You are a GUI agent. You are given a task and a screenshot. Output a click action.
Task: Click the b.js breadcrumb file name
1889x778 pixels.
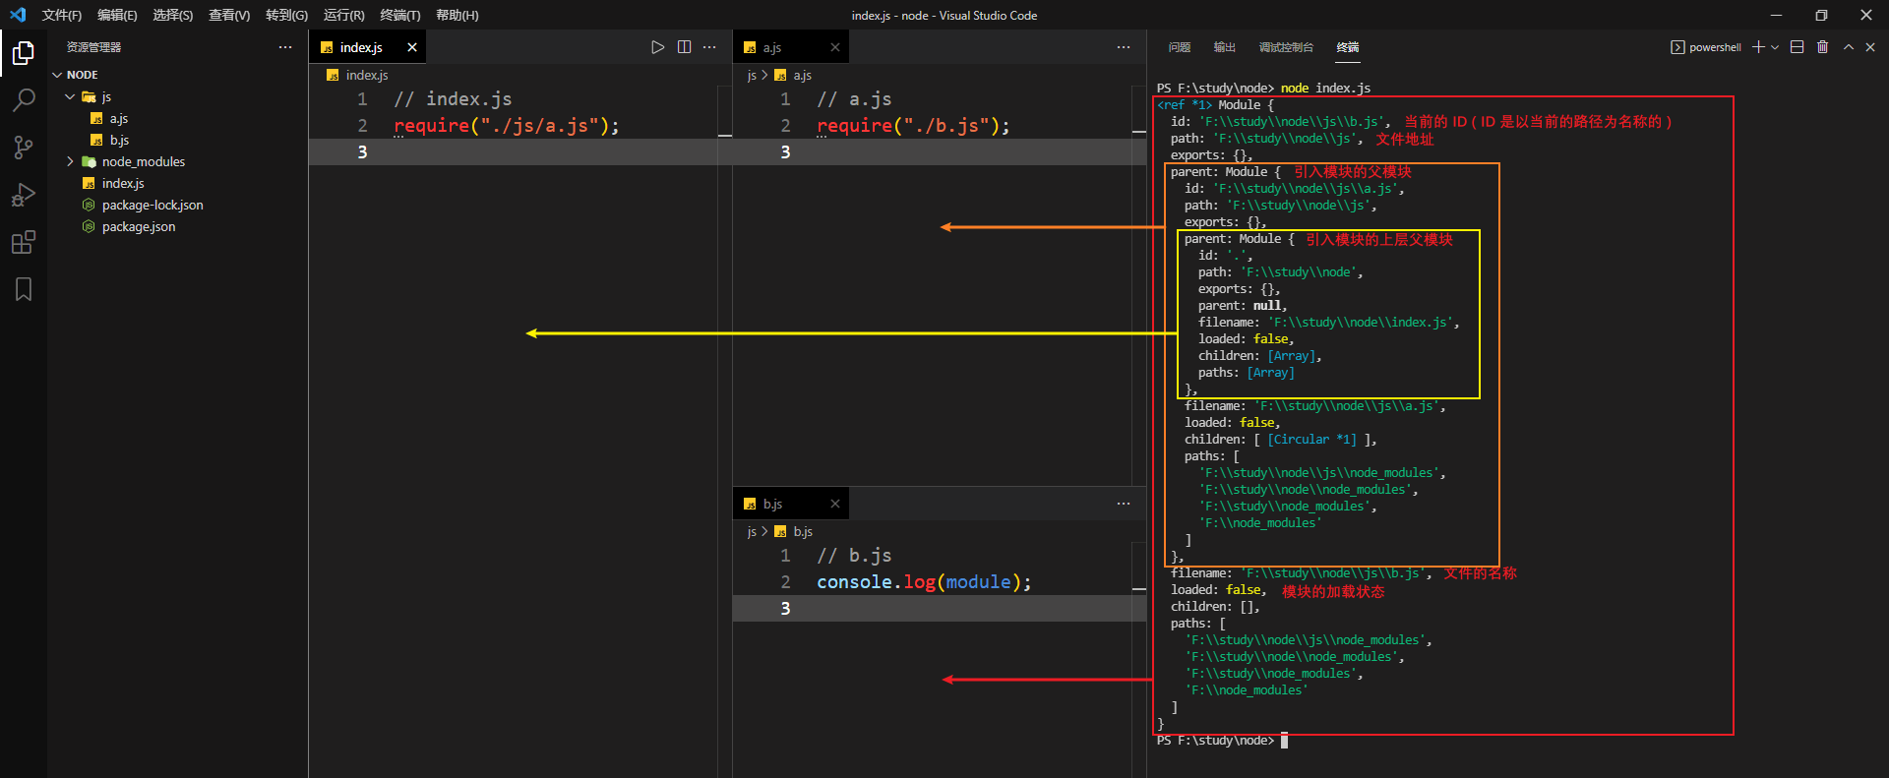pos(803,531)
